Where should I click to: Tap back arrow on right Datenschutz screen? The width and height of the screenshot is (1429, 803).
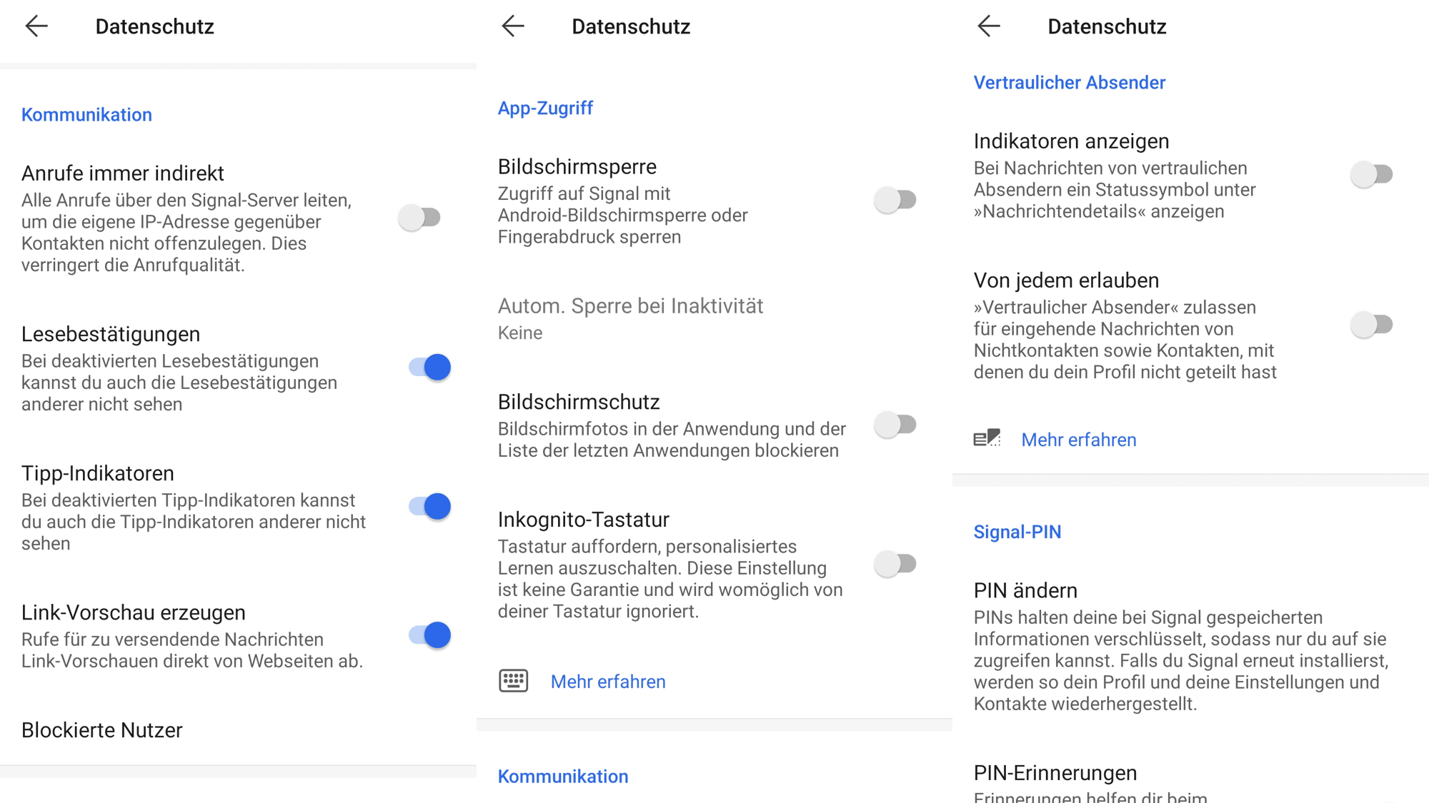pos(989,26)
